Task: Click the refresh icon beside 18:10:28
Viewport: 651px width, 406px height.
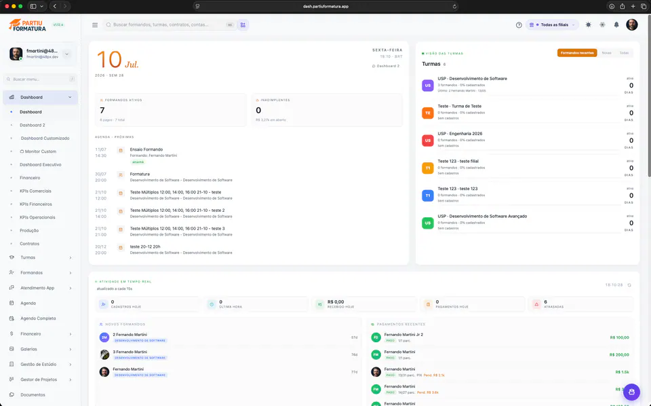Action: 629,285
